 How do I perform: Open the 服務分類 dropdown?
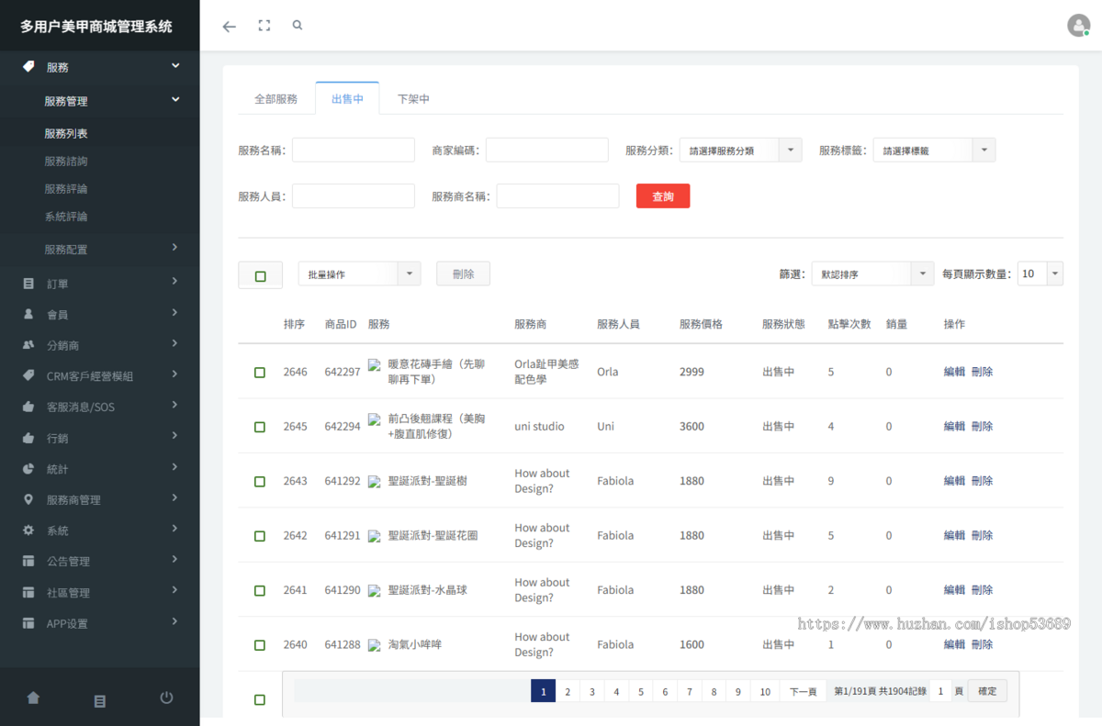click(x=740, y=150)
